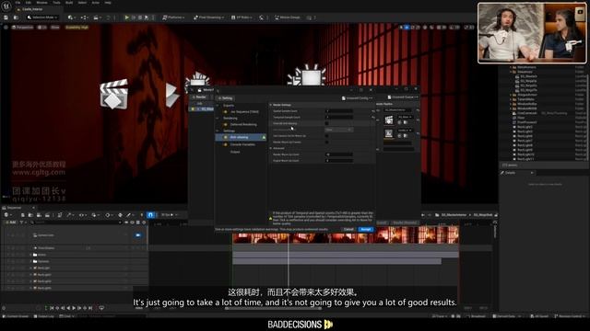590x331 pixels.
Task: Open the Blueprints toolbar icon
Action: [85, 17]
